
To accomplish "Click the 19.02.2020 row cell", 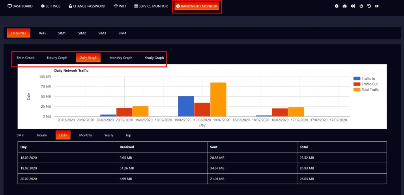I will tap(67, 168).
